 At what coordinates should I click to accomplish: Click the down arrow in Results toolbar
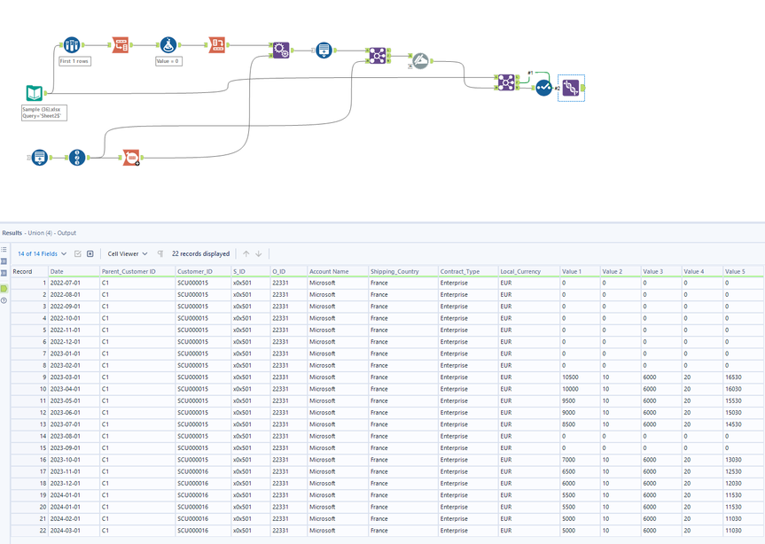point(259,253)
